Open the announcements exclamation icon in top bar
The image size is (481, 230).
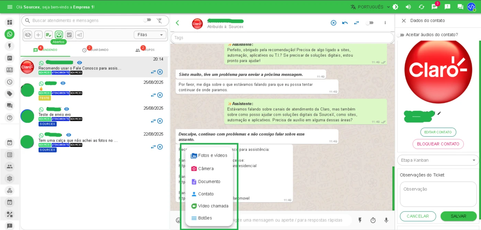coord(447,7)
